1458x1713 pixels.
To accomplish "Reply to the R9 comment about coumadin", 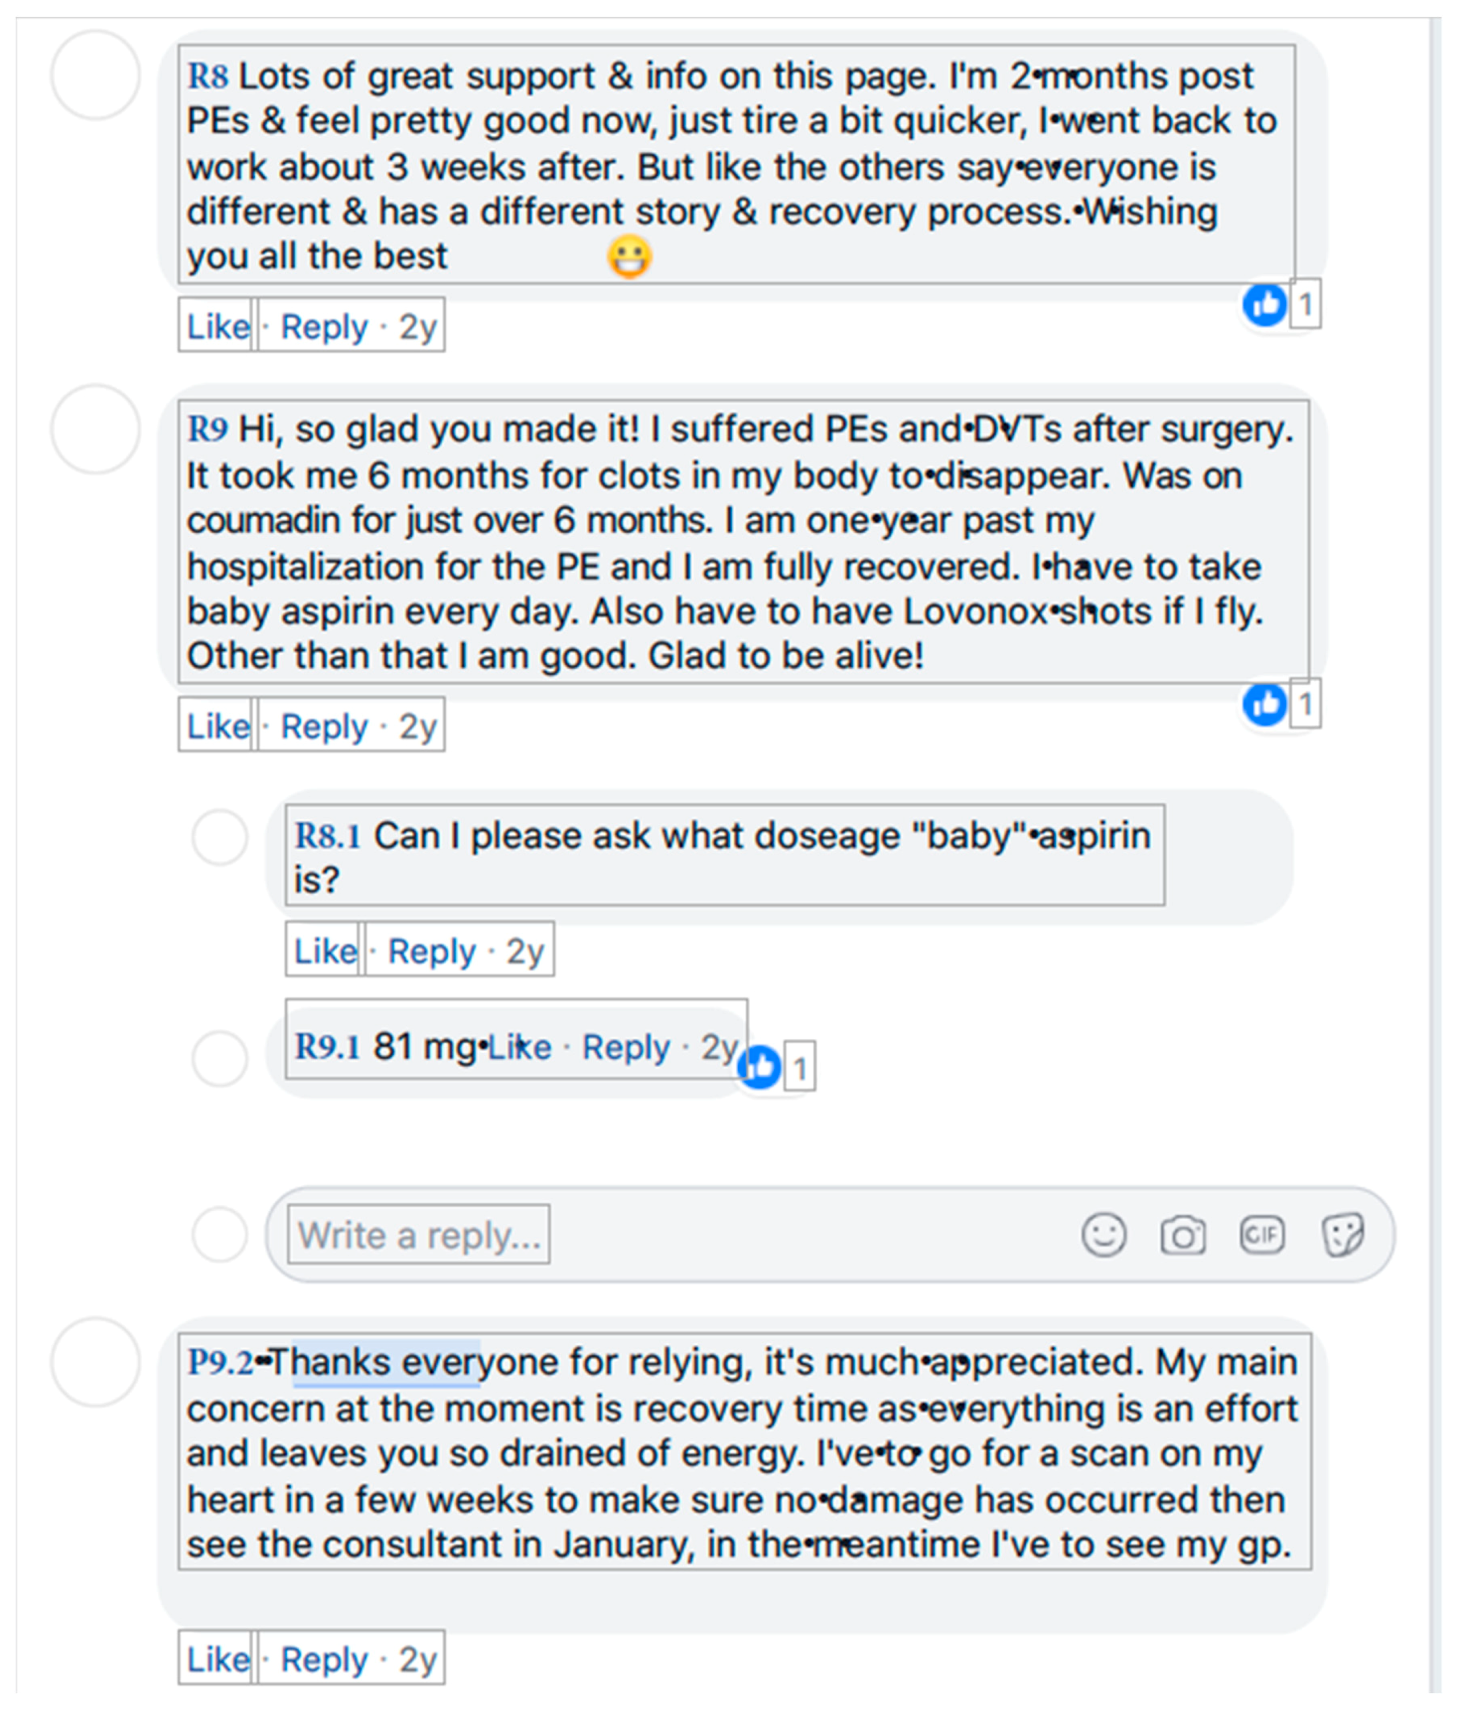I will [x=324, y=726].
